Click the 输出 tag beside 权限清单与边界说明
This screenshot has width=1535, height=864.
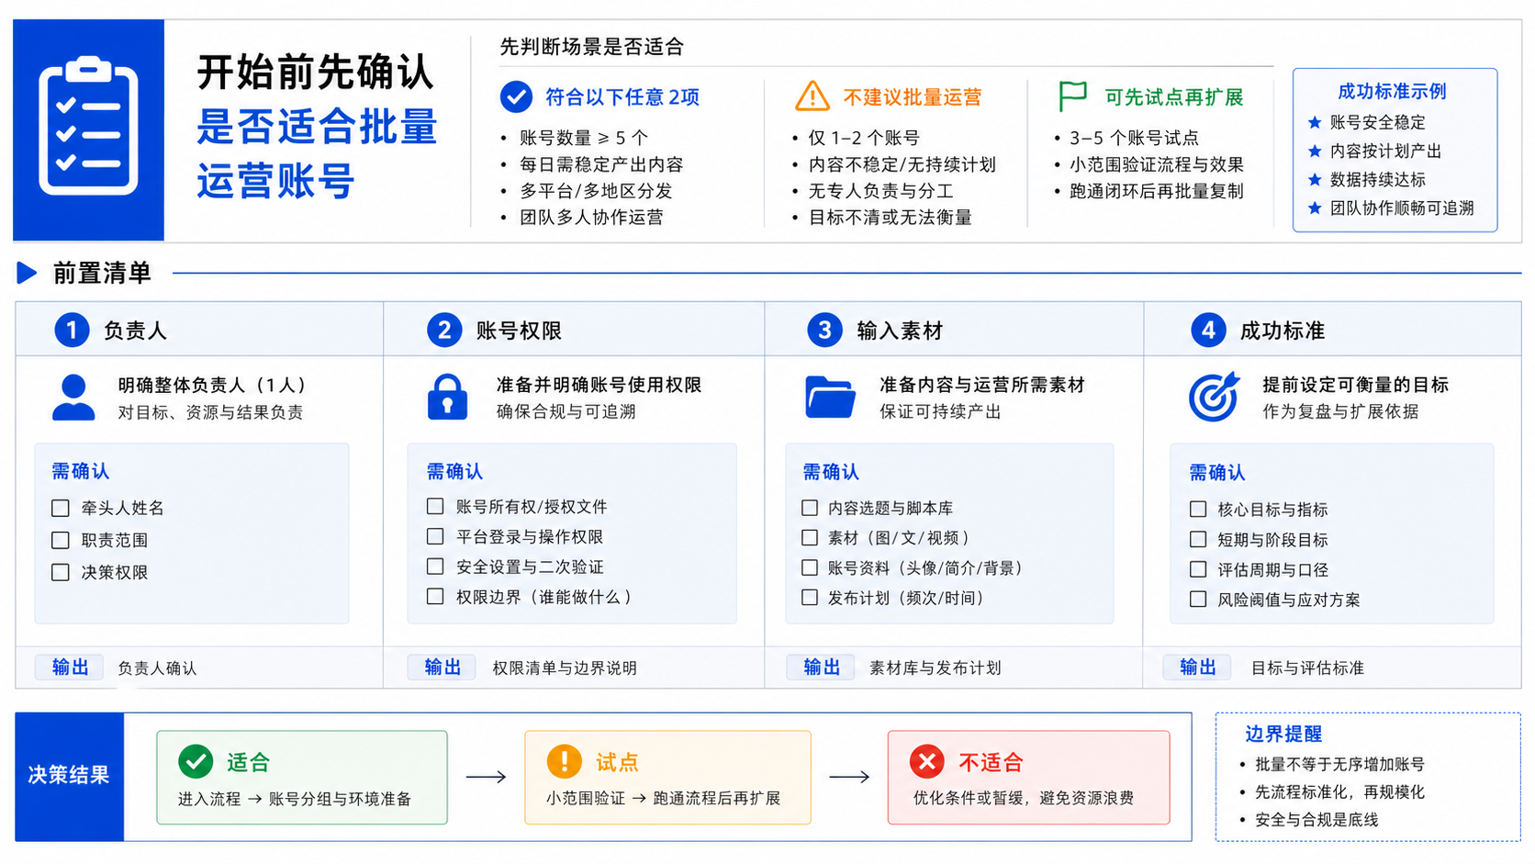coord(443,667)
